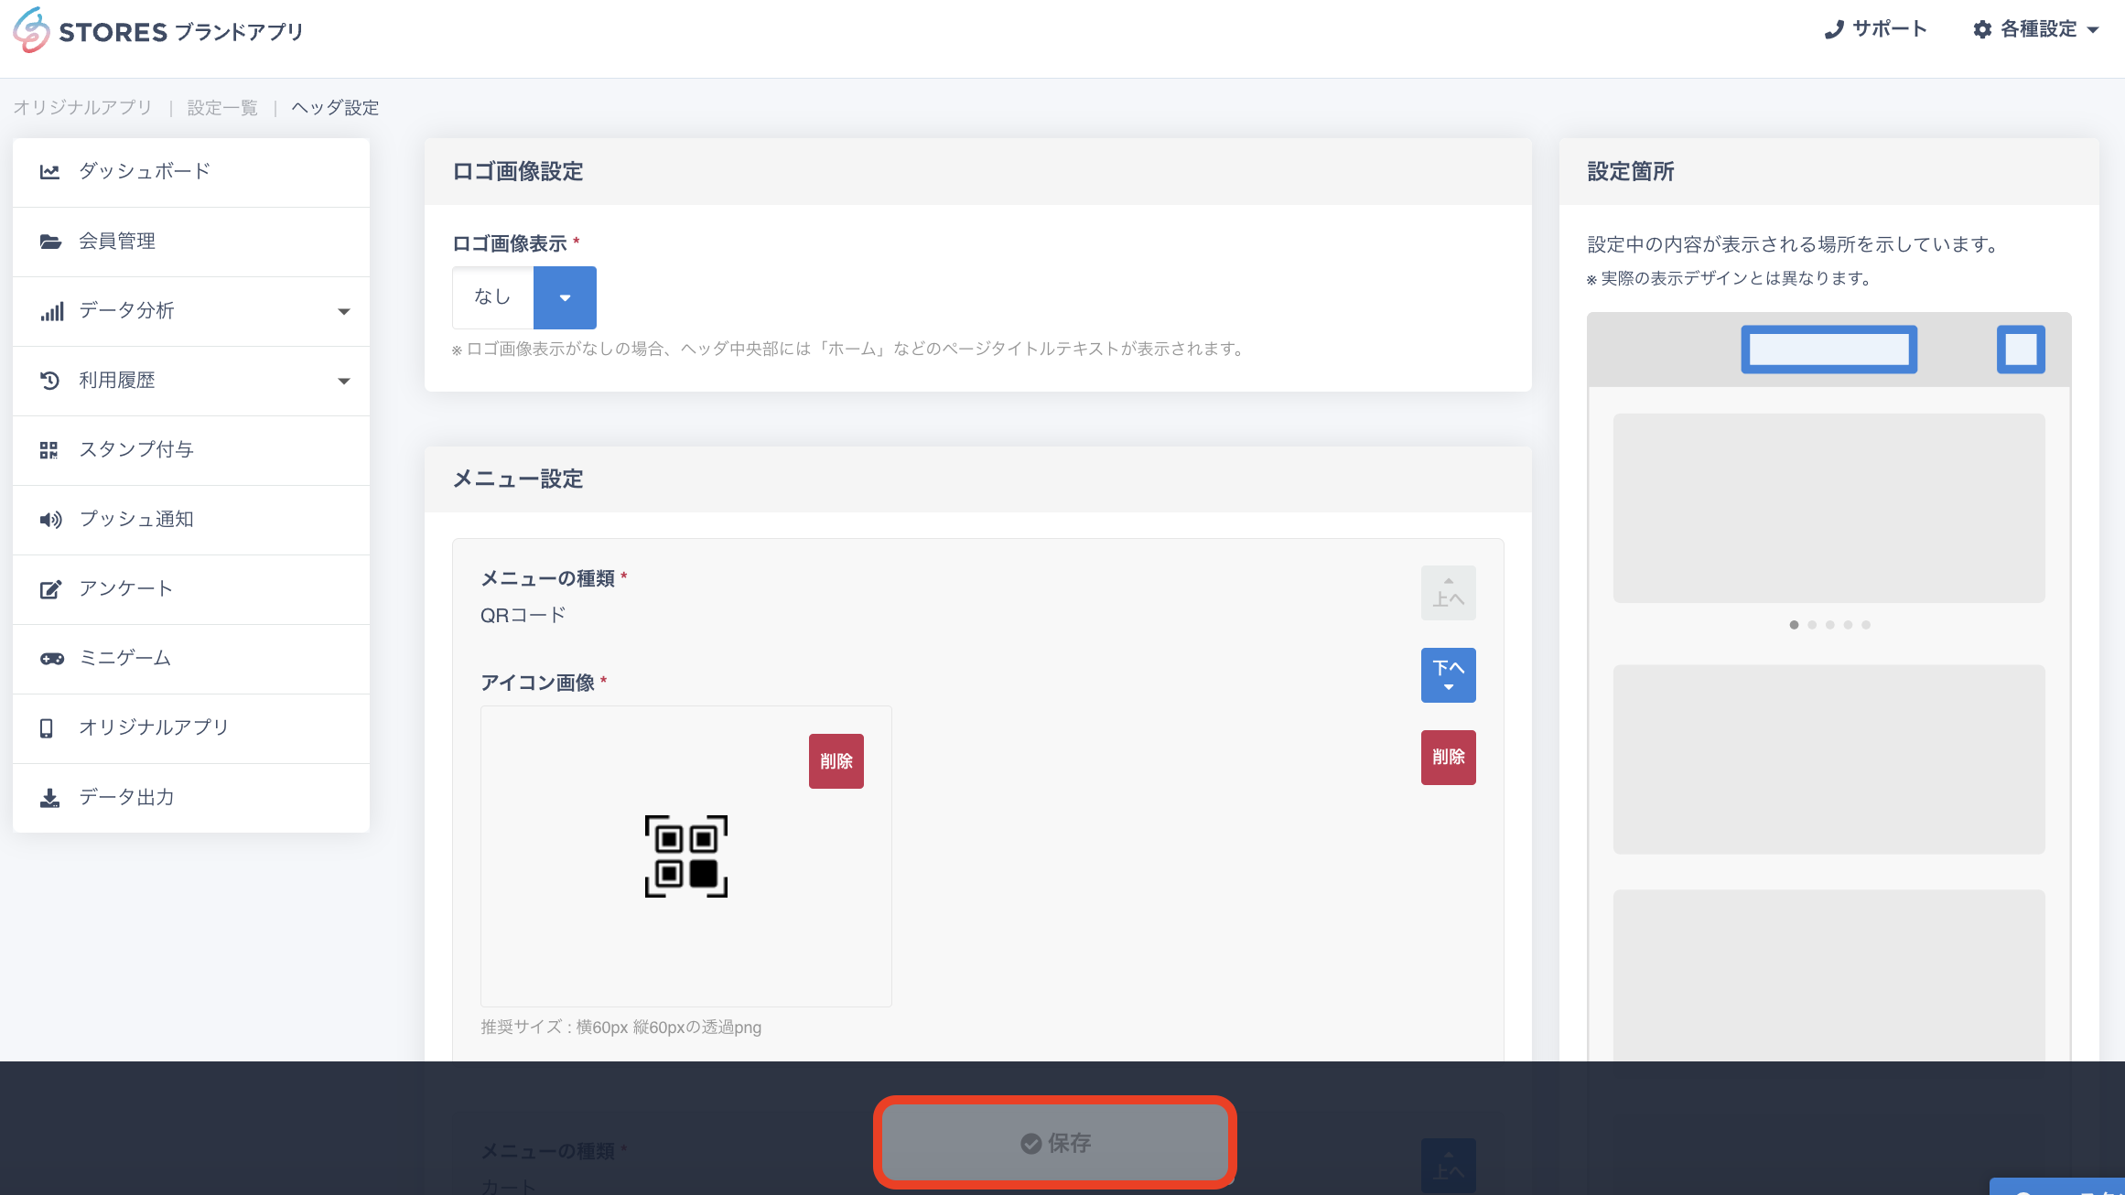This screenshot has width=2125, height=1195.
Task: Click the ミニゲーム gamepad icon
Action: tap(51, 659)
